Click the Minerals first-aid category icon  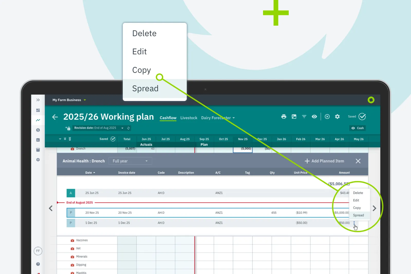click(72, 257)
